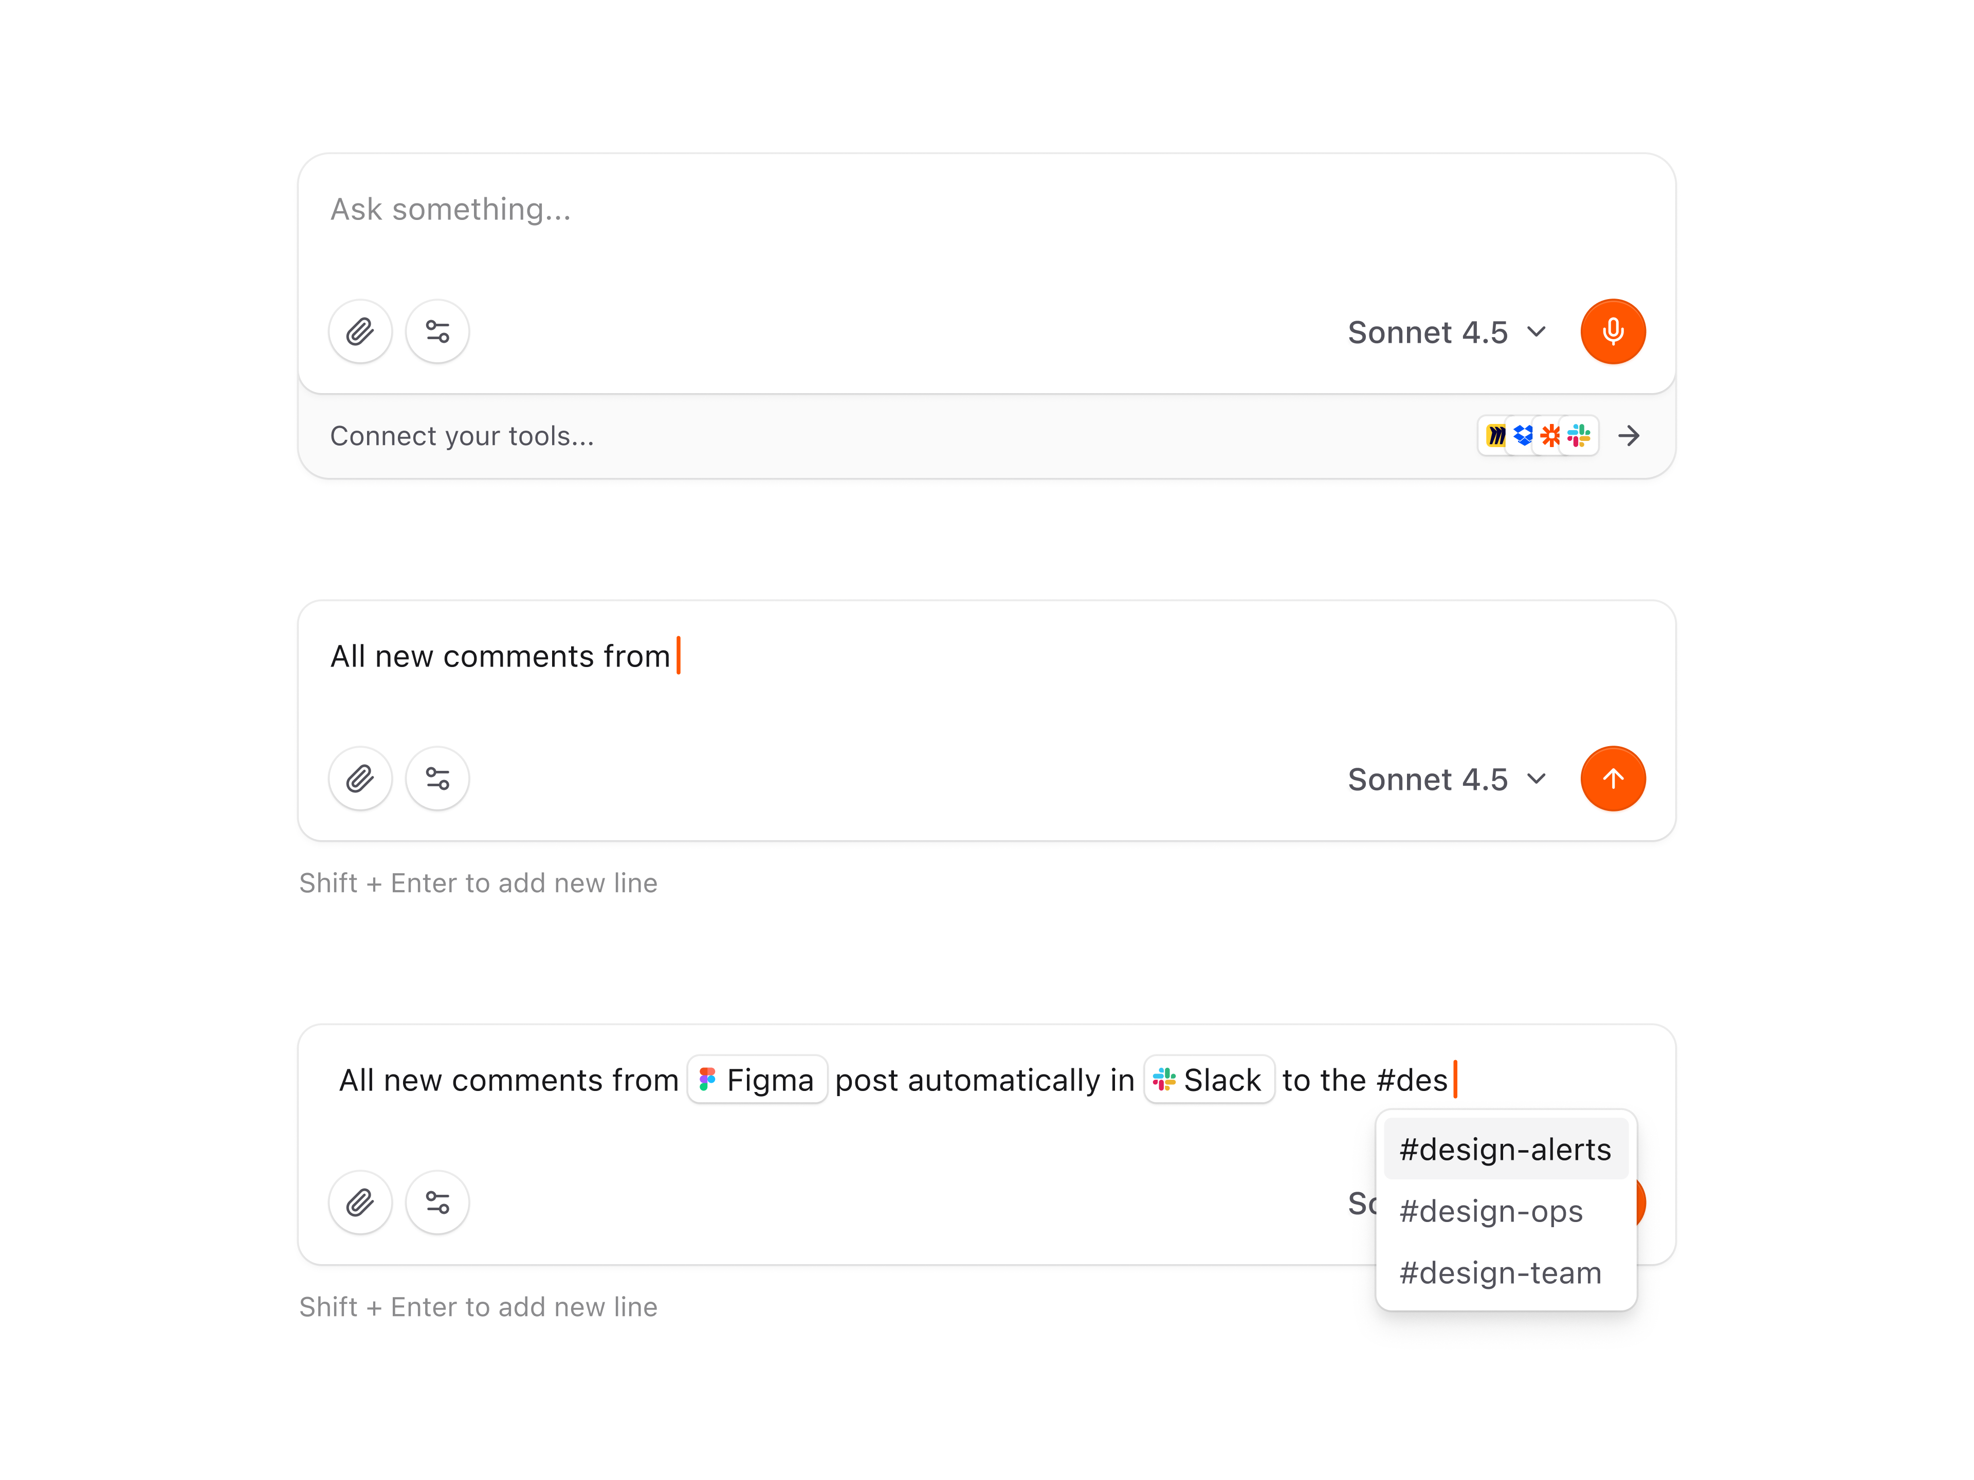Viewport: 1974px width, 1480px height.
Task: Click the Figma chip in the prompt text
Action: 757,1080
